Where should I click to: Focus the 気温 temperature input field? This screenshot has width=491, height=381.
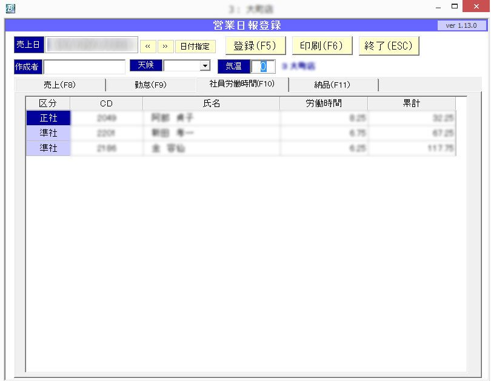tap(263, 67)
